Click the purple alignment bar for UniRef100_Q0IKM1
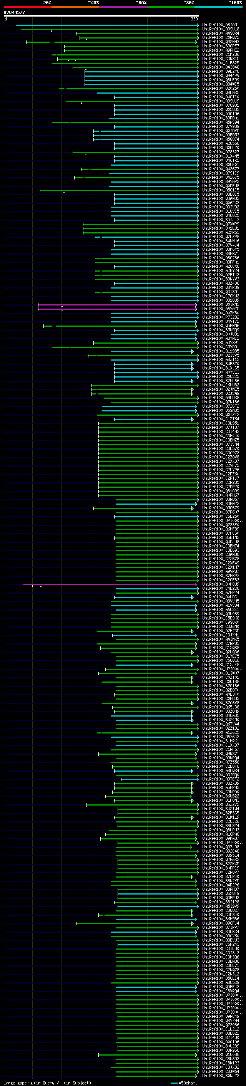246x1086 pixels. click(117, 304)
